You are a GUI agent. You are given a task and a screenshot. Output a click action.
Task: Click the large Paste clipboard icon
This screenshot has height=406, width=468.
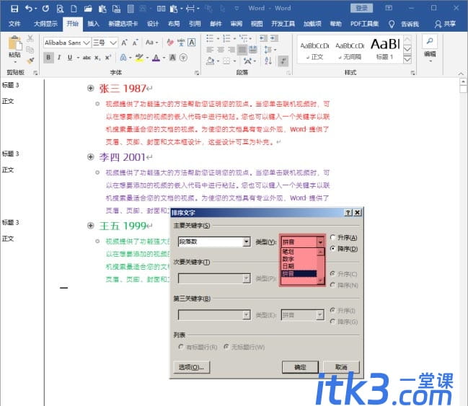pos(14,43)
